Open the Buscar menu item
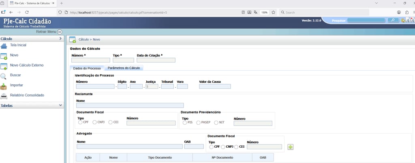 point(15,75)
